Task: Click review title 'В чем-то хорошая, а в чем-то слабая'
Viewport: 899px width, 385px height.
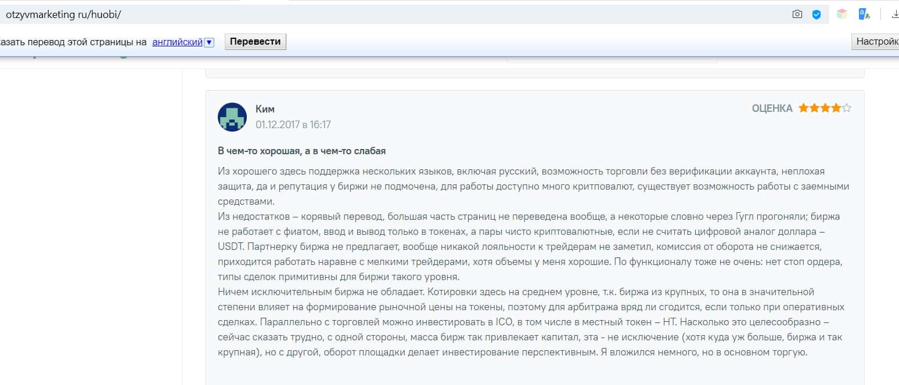Action: pos(302,151)
